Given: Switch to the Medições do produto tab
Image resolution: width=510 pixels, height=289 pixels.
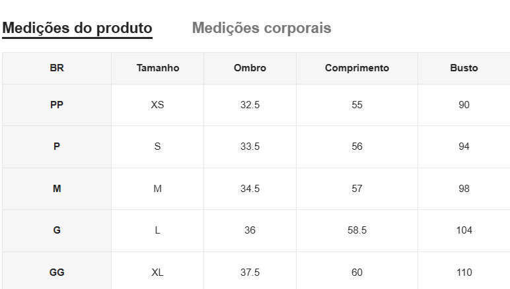Looking at the screenshot, I should [77, 28].
